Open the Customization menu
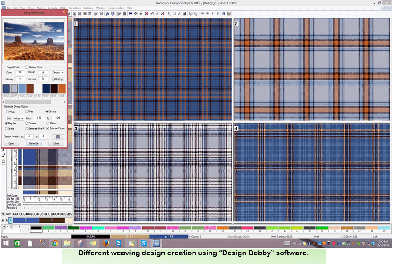The width and height of the screenshot is (394, 265). [116, 8]
